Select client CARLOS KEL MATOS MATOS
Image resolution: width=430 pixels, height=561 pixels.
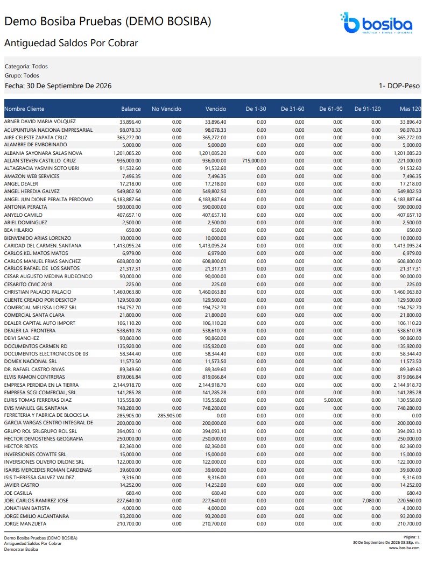[36, 253]
